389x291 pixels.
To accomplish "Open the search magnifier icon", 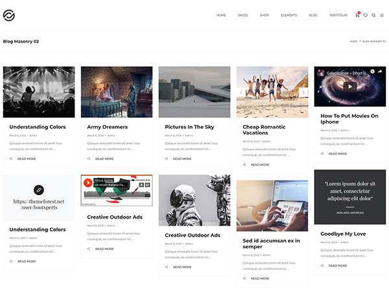I will (x=373, y=16).
